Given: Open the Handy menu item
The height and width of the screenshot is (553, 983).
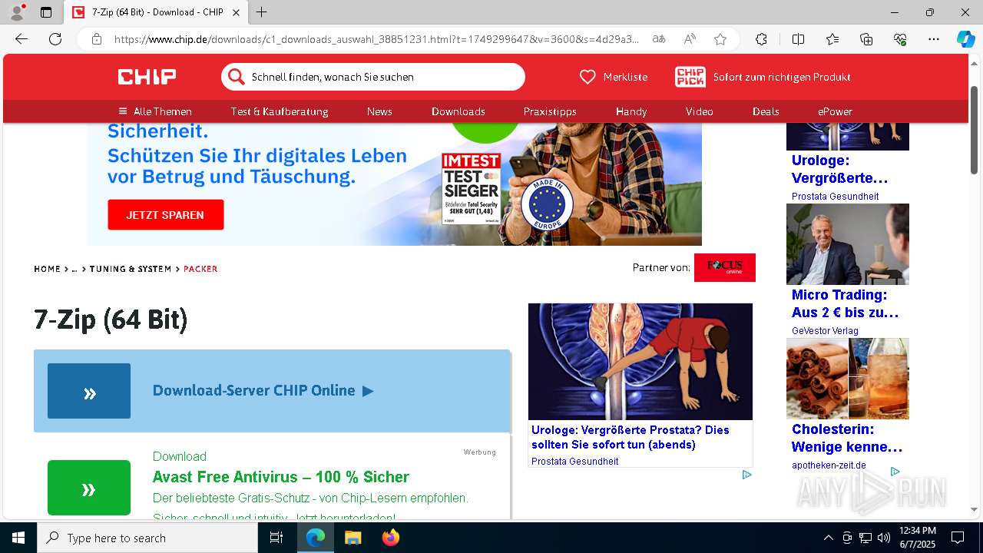Looking at the screenshot, I should (631, 111).
